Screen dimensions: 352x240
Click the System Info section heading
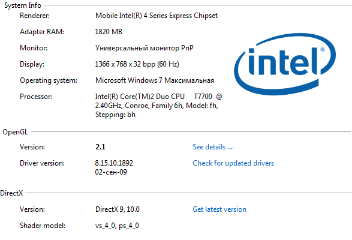[23, 5]
